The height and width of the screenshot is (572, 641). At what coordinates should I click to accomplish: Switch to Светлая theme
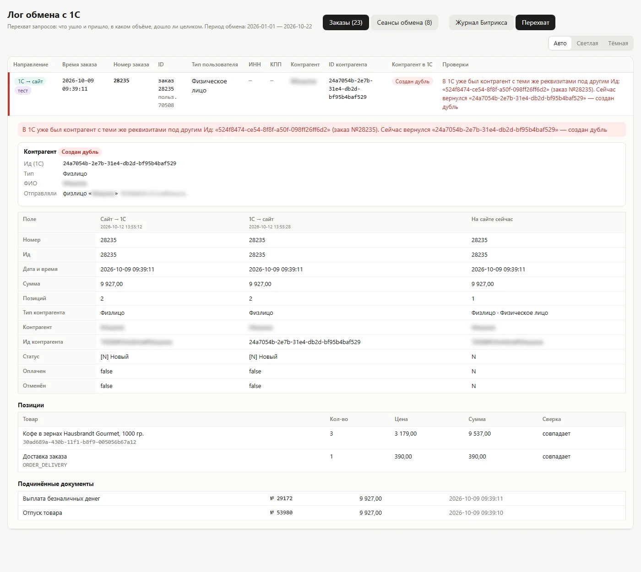587,43
